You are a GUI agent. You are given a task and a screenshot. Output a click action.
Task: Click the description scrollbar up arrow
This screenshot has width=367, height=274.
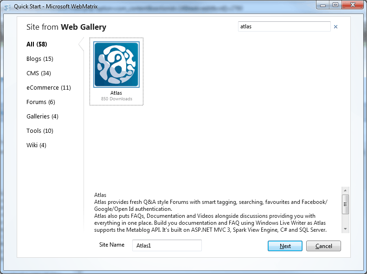(x=345, y=190)
